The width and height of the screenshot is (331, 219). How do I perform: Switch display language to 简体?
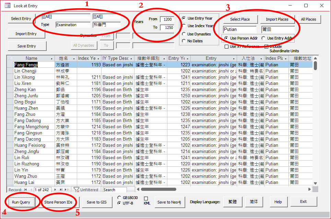[254, 202]
